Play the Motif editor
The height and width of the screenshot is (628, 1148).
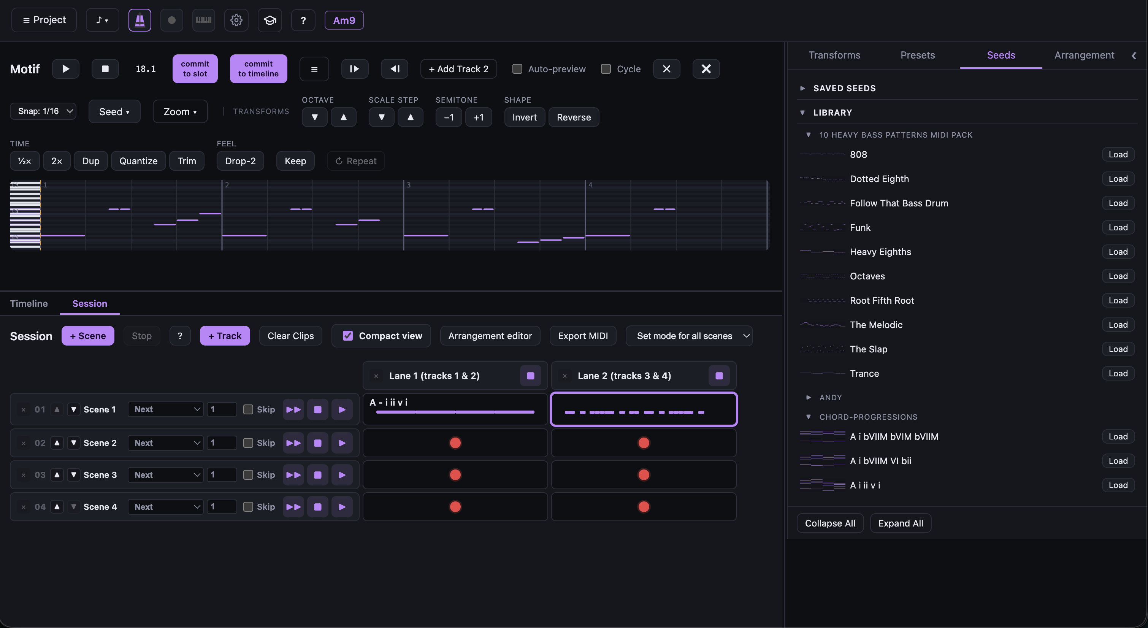click(x=65, y=69)
